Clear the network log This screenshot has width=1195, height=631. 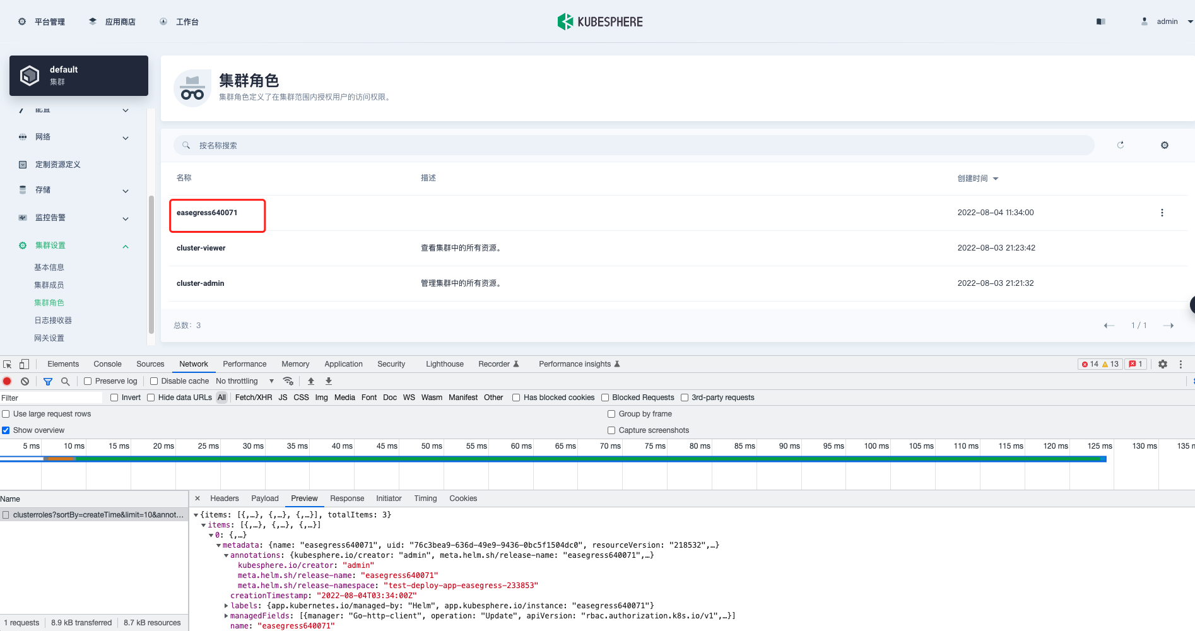[25, 381]
